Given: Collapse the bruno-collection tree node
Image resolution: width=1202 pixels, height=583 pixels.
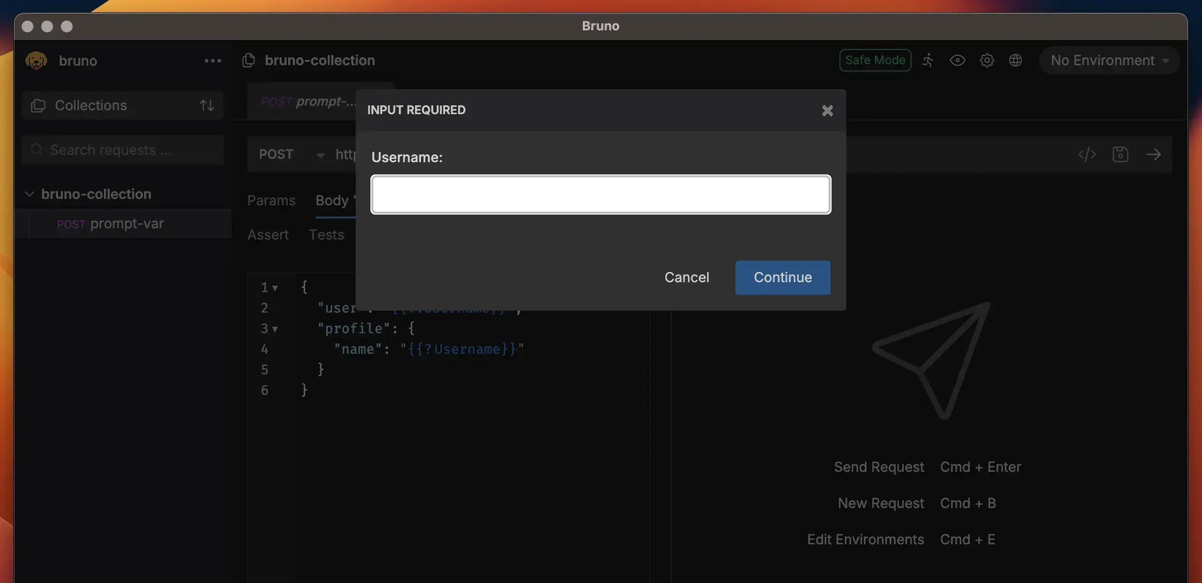Looking at the screenshot, I should (29, 194).
